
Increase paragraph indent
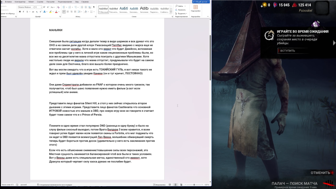point(86,7)
